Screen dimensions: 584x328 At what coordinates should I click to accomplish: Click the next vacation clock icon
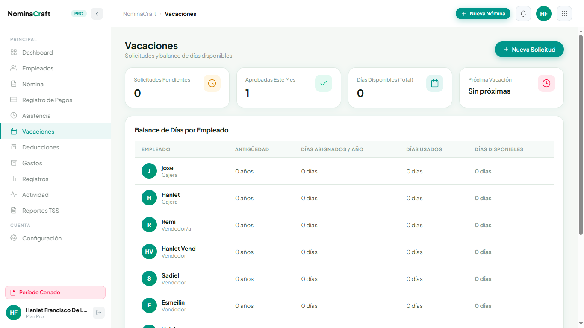pyautogui.click(x=546, y=83)
